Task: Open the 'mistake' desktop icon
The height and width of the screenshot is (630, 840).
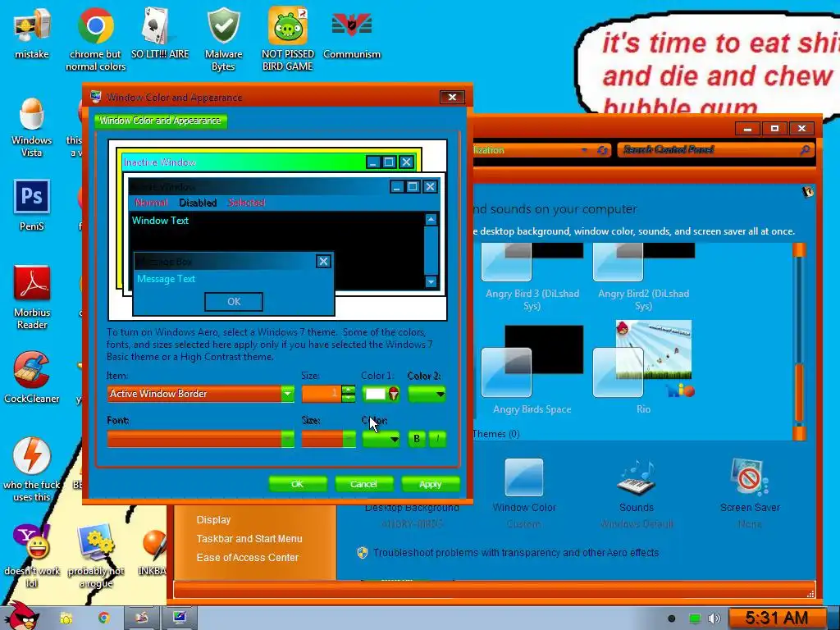Action: [32, 33]
